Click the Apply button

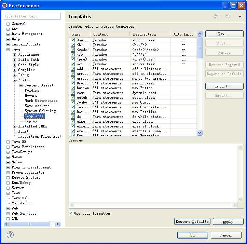click(228, 221)
